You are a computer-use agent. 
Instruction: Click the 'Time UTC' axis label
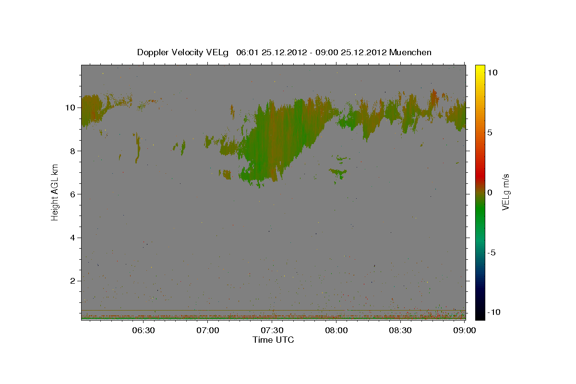click(273, 340)
